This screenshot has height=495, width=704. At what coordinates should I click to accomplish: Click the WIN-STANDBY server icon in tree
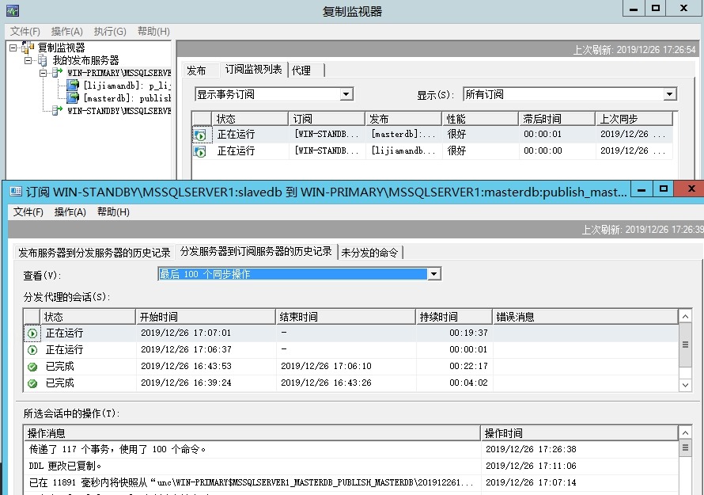[57, 112]
